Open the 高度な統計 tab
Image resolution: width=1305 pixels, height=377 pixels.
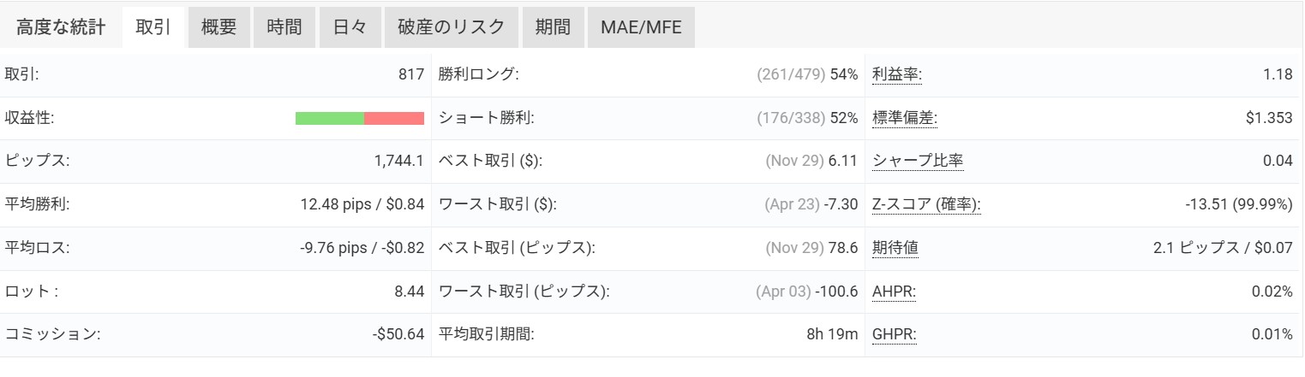[x=61, y=27]
